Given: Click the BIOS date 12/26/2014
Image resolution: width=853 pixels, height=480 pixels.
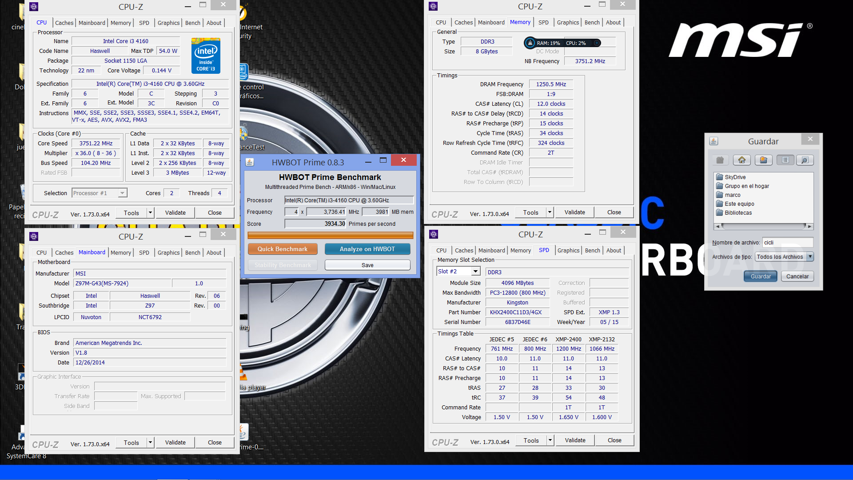Looking at the screenshot, I should click(150, 362).
